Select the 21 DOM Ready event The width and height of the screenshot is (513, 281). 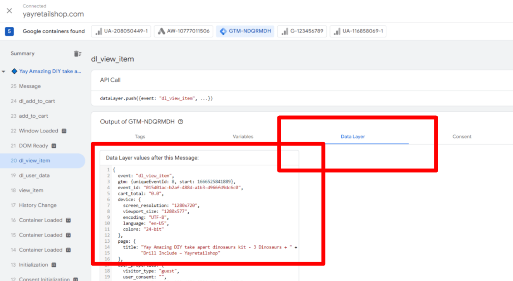(x=33, y=146)
